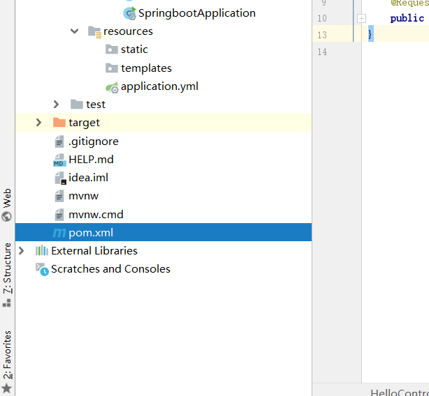Place cursor at closing brace on line 13
This screenshot has width=429, height=396.
pyautogui.click(x=370, y=34)
